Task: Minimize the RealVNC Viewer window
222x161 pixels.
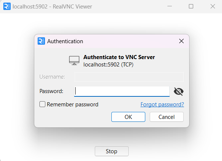Action: coord(170,6)
